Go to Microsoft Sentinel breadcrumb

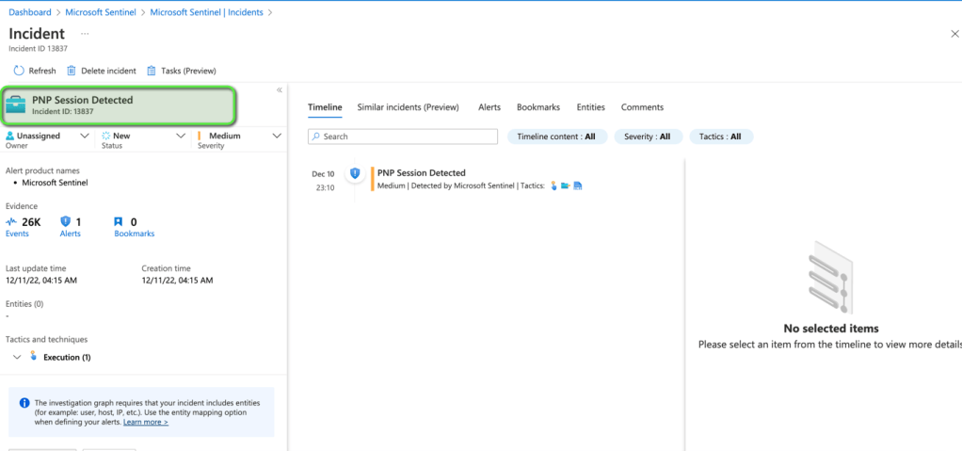tap(101, 12)
